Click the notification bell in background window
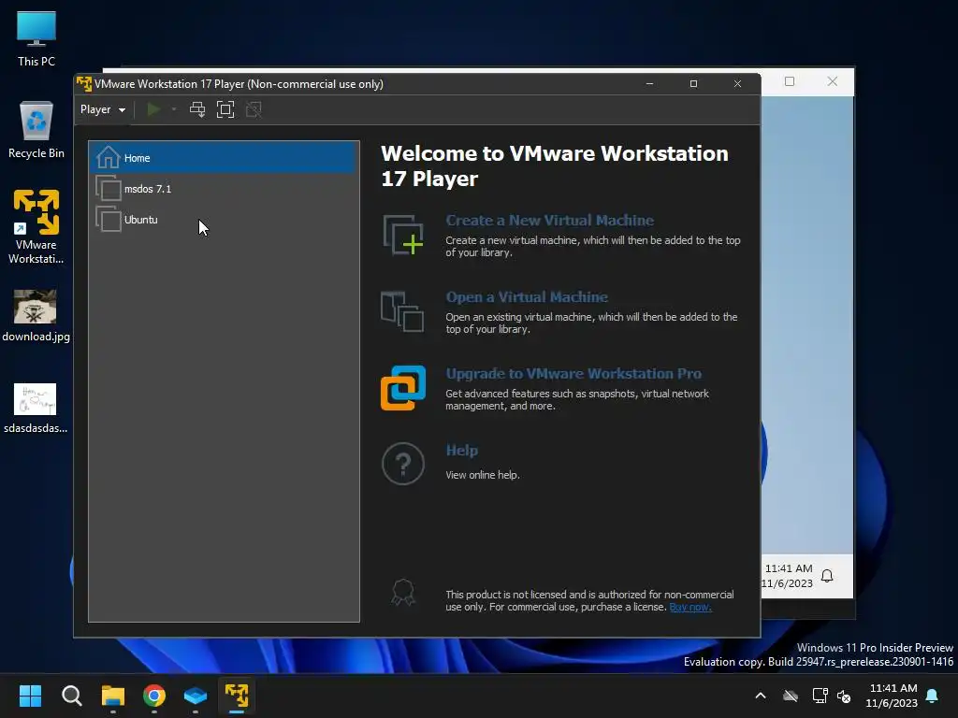The width and height of the screenshot is (958, 718). pyautogui.click(x=827, y=576)
